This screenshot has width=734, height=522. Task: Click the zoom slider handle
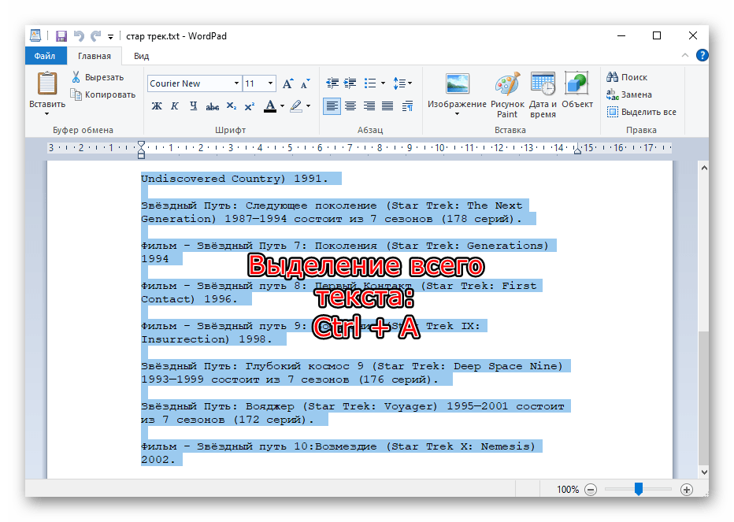[x=638, y=489]
